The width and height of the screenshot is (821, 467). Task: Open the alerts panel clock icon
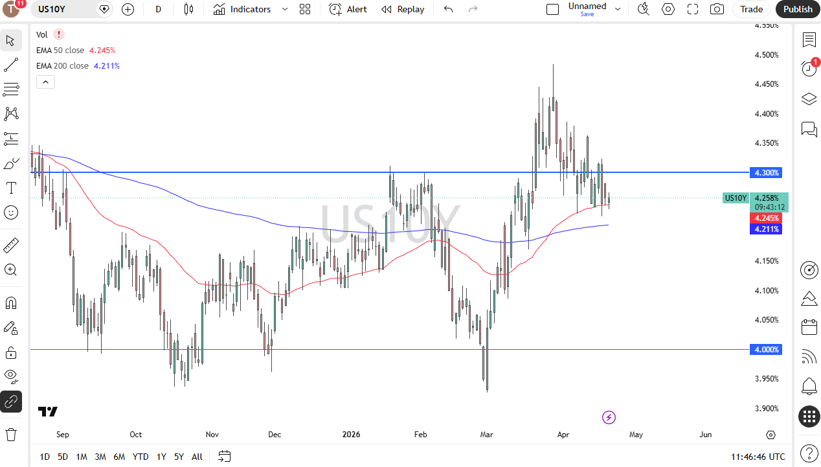point(809,68)
